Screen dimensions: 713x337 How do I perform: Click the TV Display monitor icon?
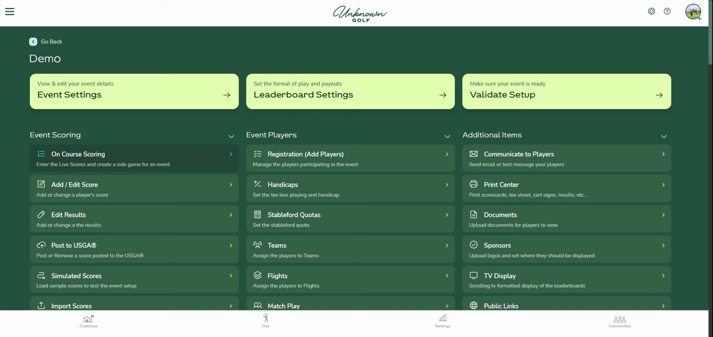click(x=474, y=276)
